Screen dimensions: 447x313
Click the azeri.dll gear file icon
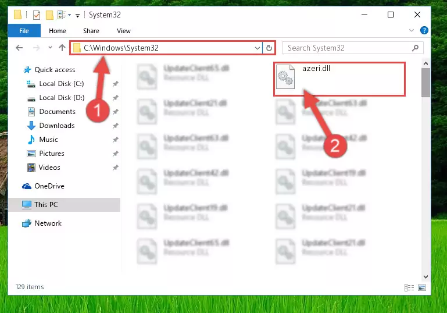pos(285,77)
